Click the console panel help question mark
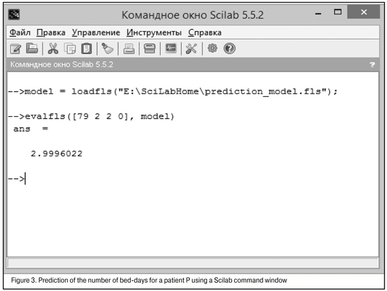Image resolution: width=387 pixels, height=291 pixels. [x=372, y=65]
